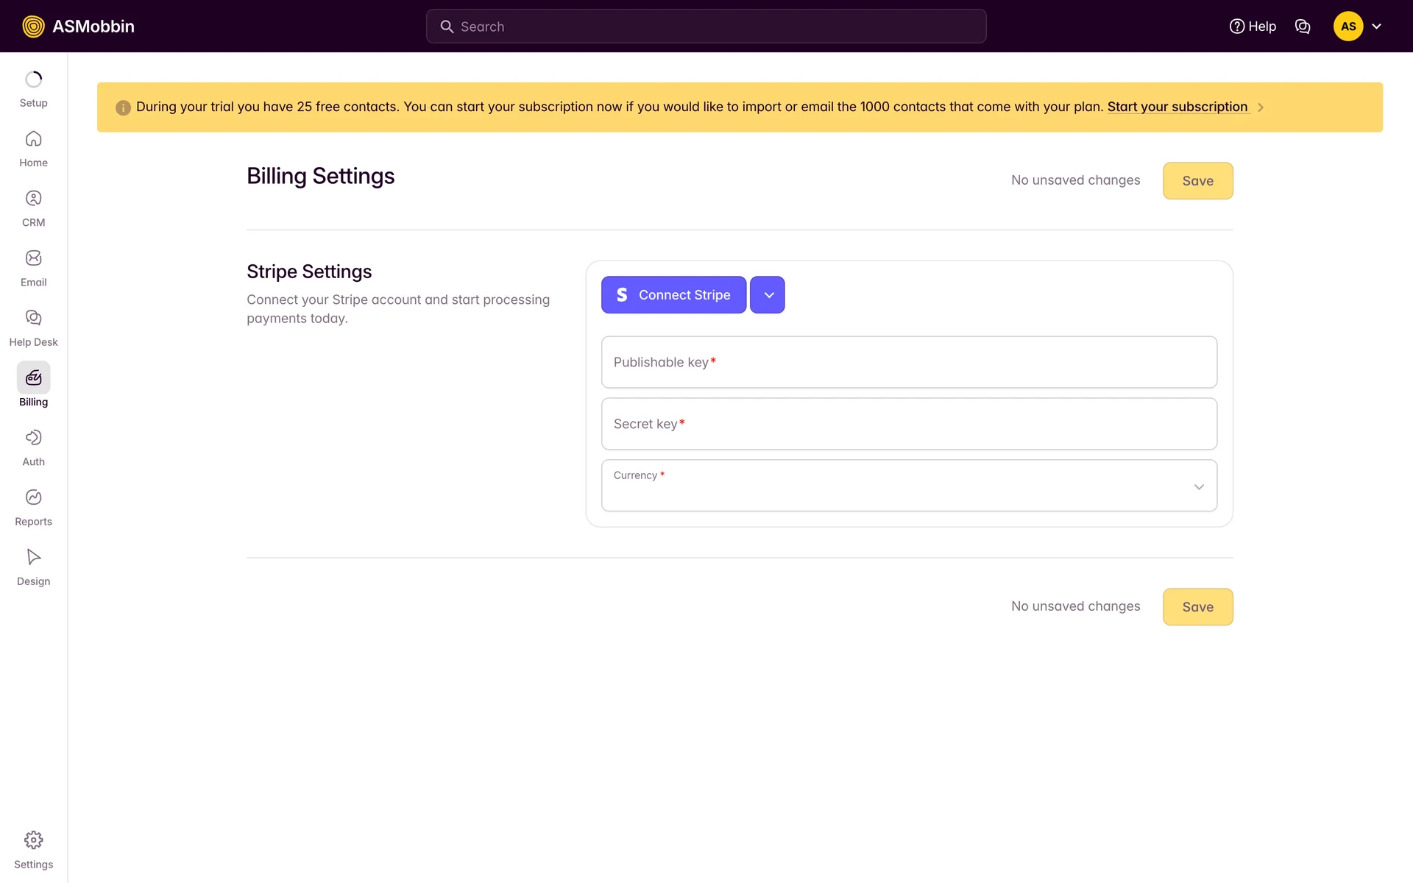1413x883 pixels.
Task: Follow the Start your subscription link
Action: coord(1177,107)
